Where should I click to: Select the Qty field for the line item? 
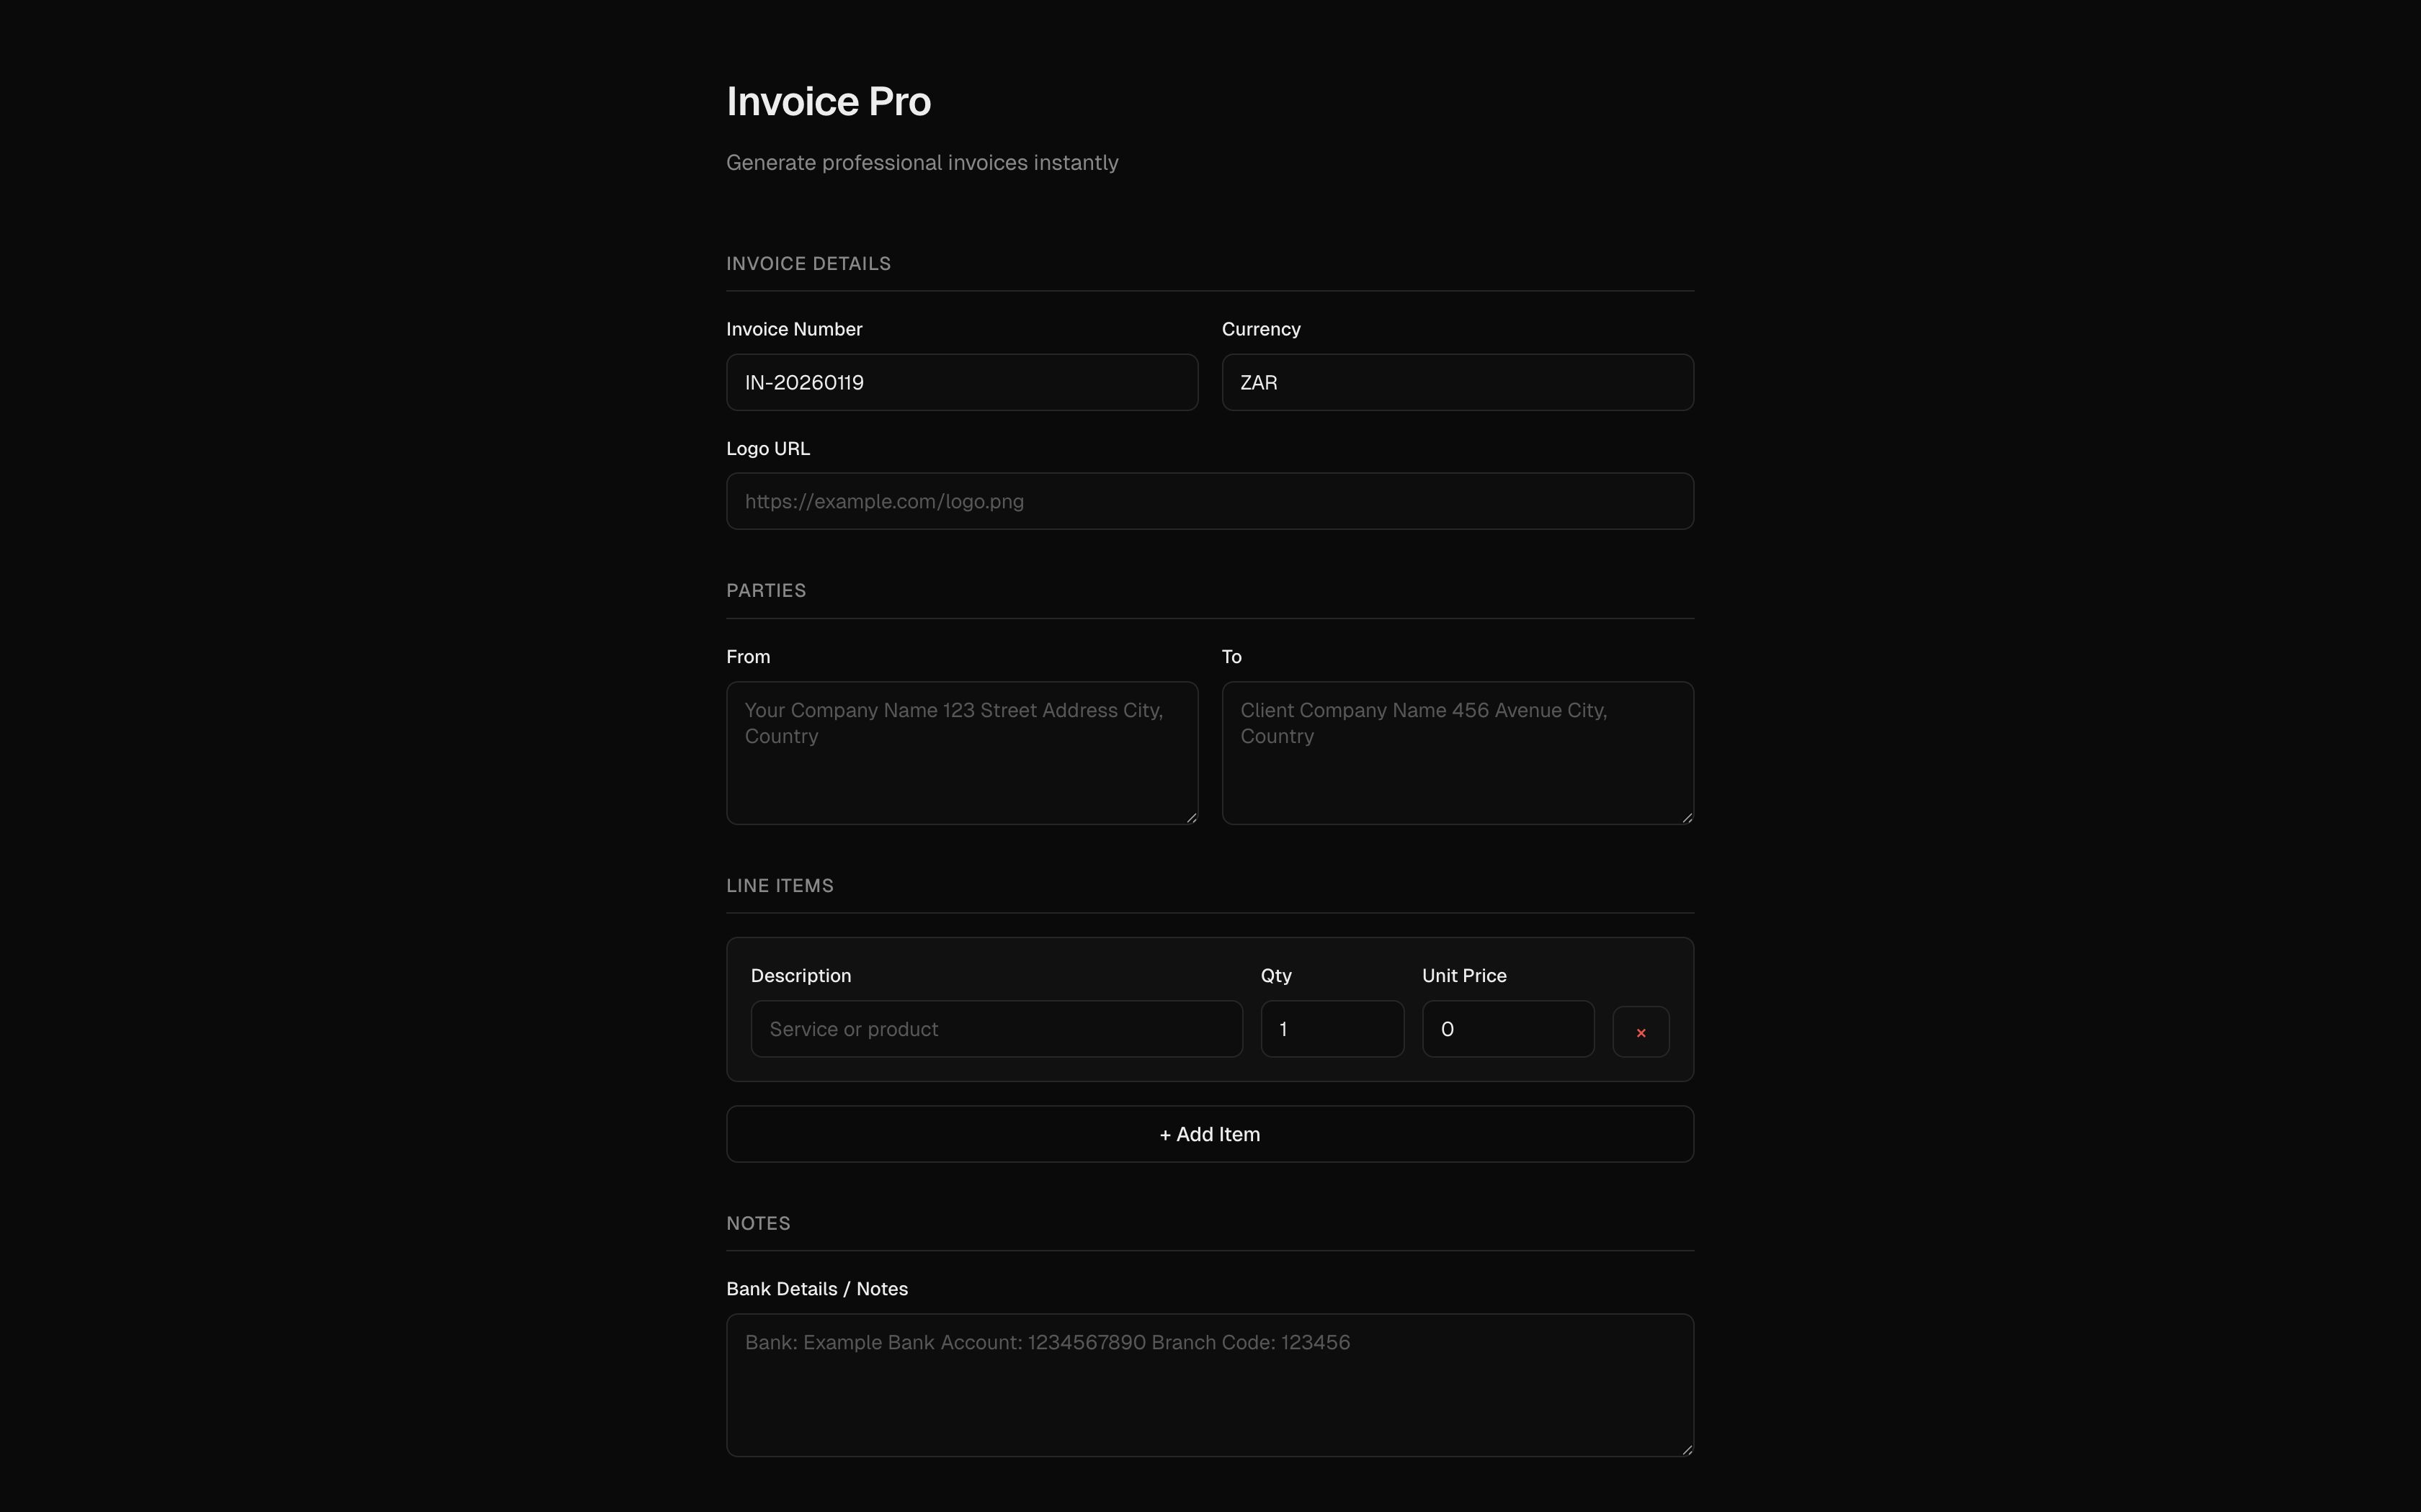pos(1331,1028)
